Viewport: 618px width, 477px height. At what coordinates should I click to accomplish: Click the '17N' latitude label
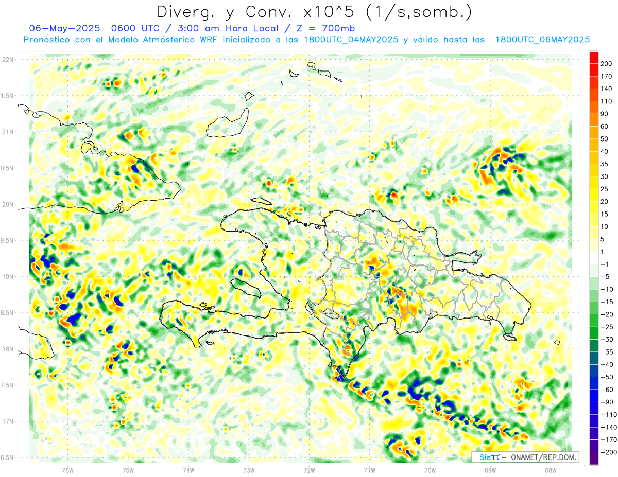click(8, 421)
